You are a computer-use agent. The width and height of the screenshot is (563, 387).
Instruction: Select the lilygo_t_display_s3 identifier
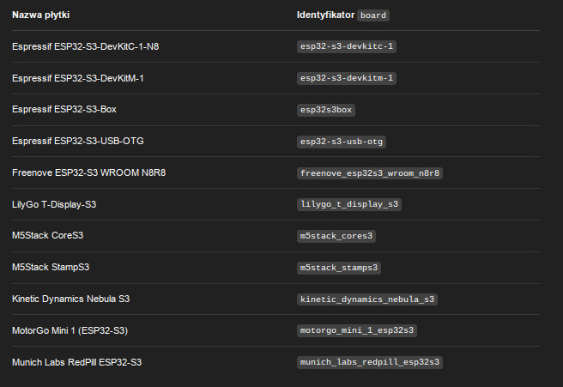pyautogui.click(x=349, y=204)
